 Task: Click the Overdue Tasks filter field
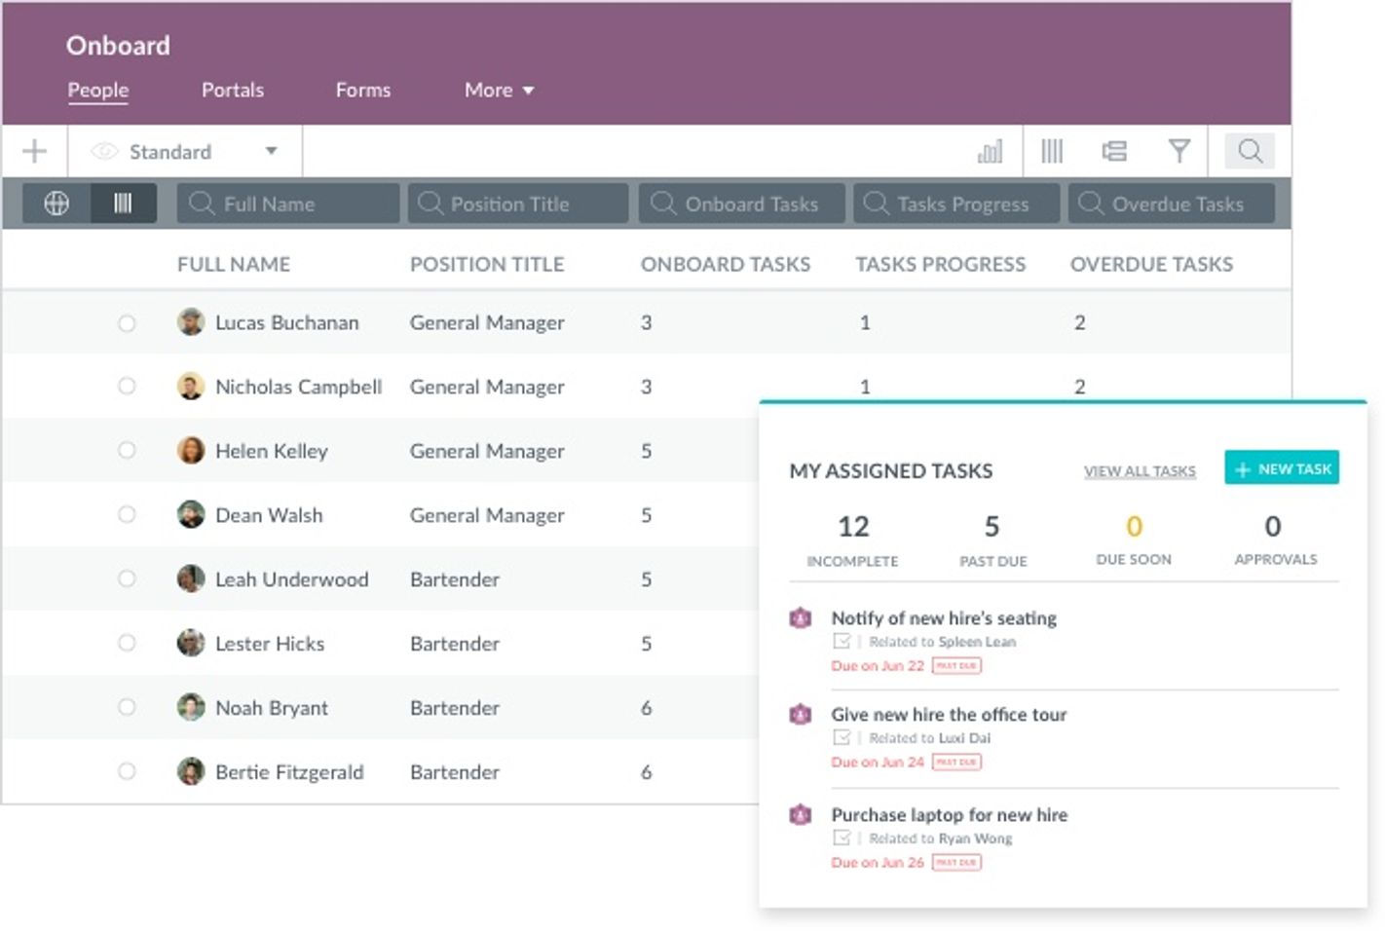pos(1172,204)
